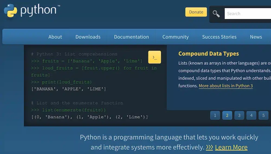Click the [(0, 'Banana'), (1, 'Apple')... output line
Viewport: 271px width, 154px height.
89,117
